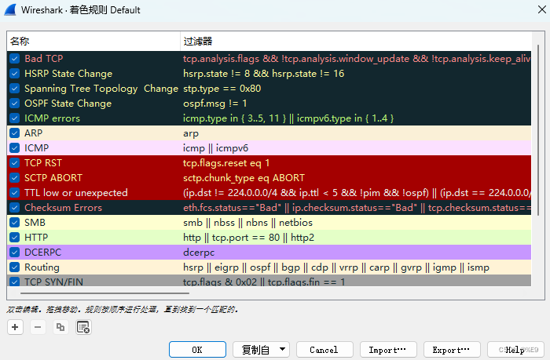550x360 pixels.
Task: Click the 过滤器 column header
Action: [x=356, y=42]
